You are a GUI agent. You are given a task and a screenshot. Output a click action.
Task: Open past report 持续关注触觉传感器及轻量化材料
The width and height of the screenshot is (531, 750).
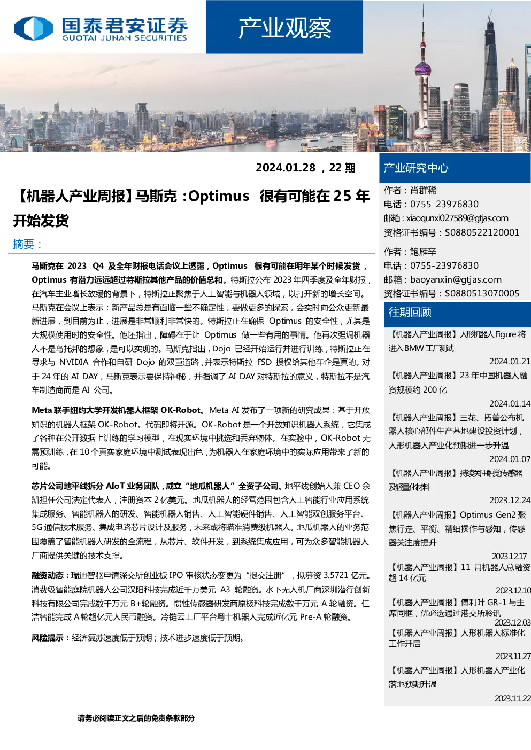pyautogui.click(x=456, y=480)
